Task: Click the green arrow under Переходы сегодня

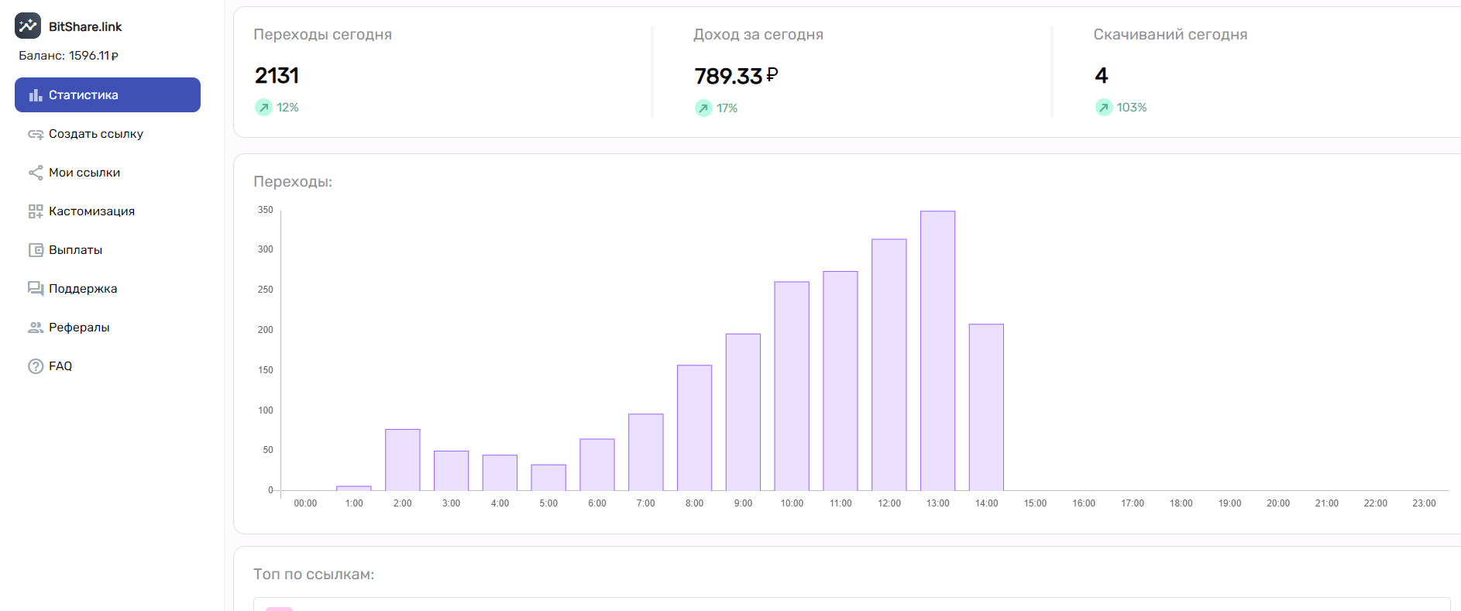Action: pos(264,108)
